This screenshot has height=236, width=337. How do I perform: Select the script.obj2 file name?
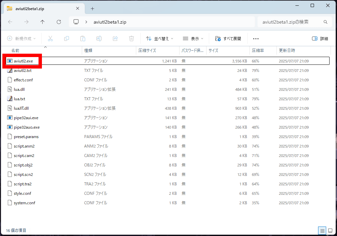23,165
